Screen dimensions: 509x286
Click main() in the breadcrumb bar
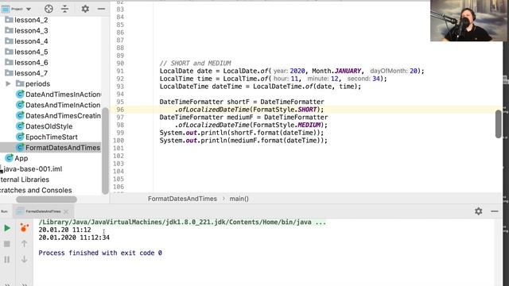point(239,199)
